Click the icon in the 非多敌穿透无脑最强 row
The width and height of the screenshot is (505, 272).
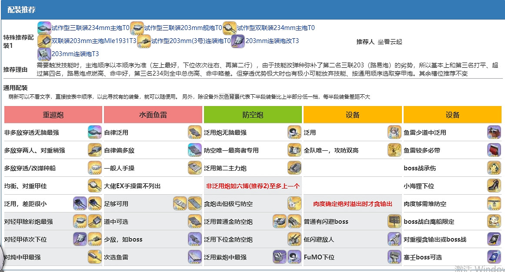coord(94,132)
